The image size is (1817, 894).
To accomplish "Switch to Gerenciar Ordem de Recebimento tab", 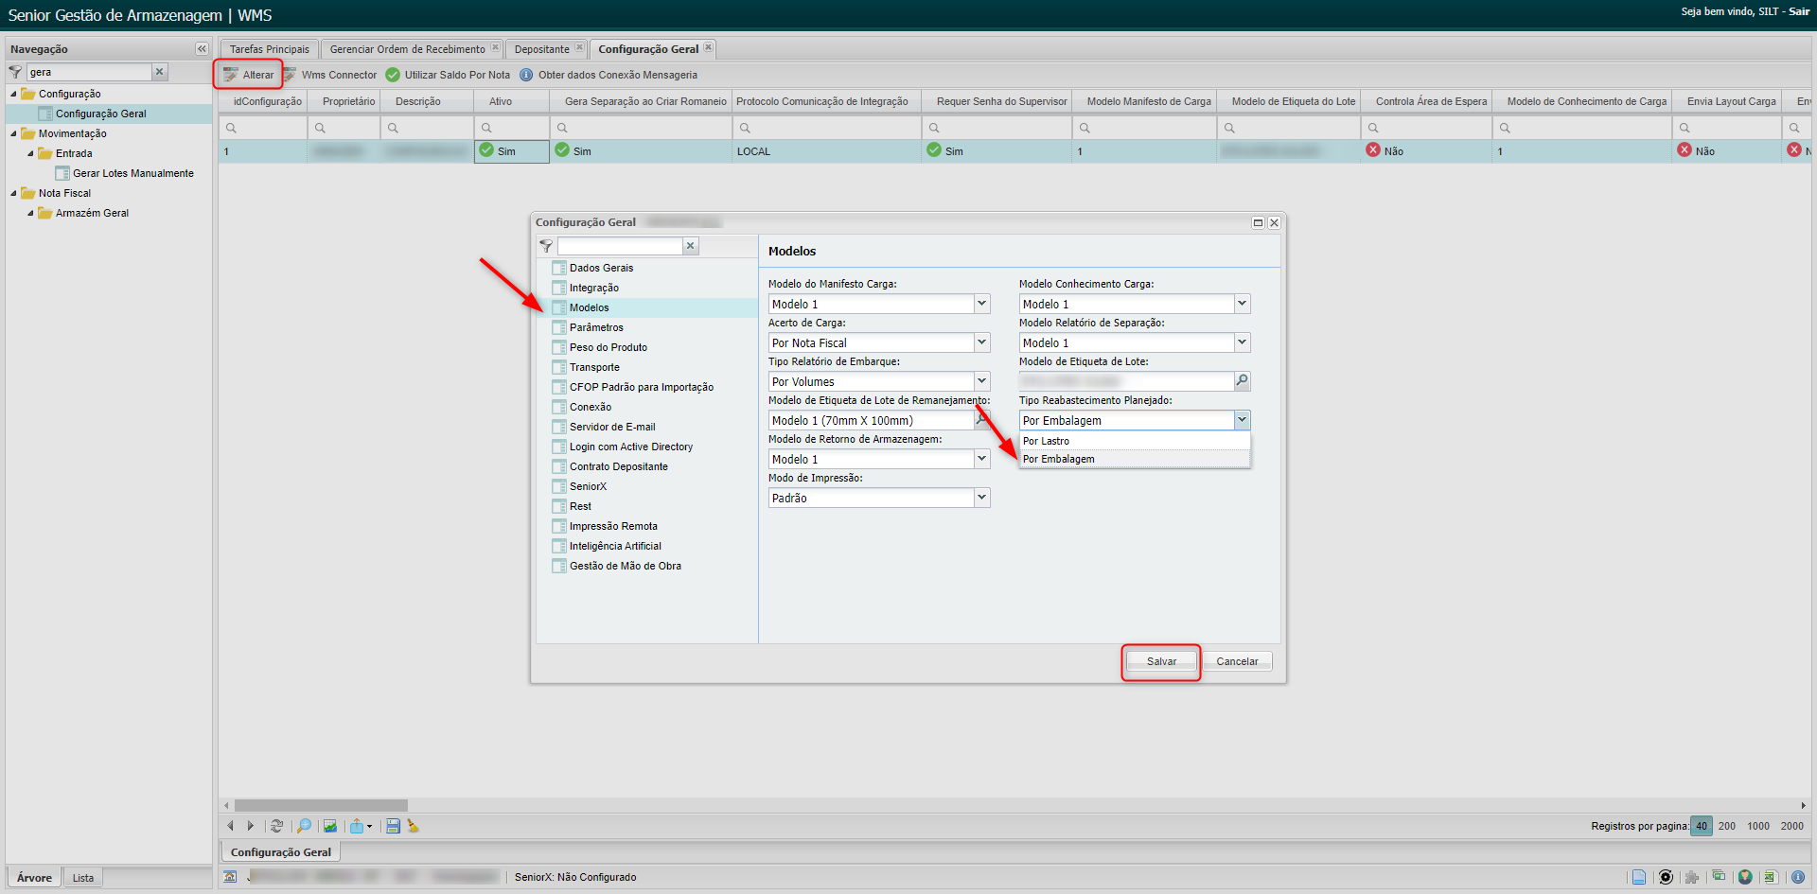I will (407, 49).
